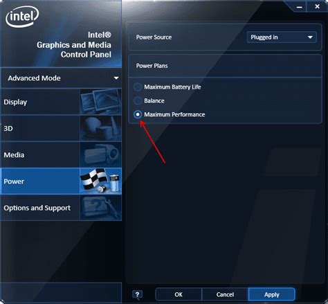This screenshot has width=328, height=304.
Task: Select the Power section label
Action: pyautogui.click(x=14, y=181)
